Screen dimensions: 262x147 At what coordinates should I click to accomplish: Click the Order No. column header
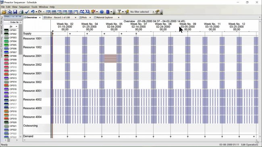14,22
